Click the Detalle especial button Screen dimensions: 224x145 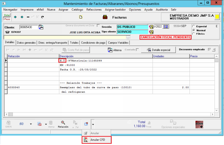coord(158,50)
